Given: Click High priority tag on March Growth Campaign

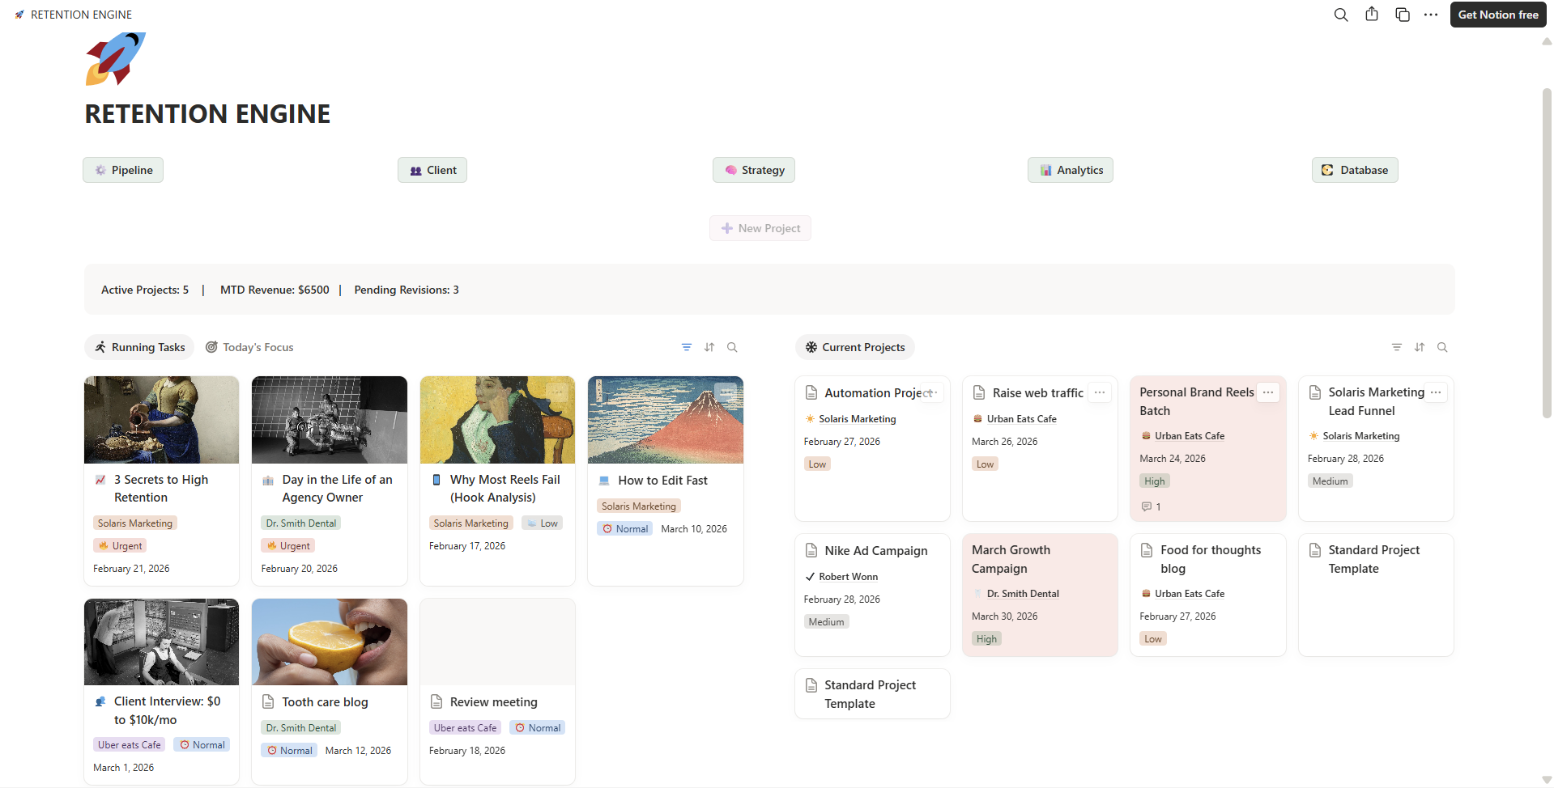Looking at the screenshot, I should click(x=986, y=639).
